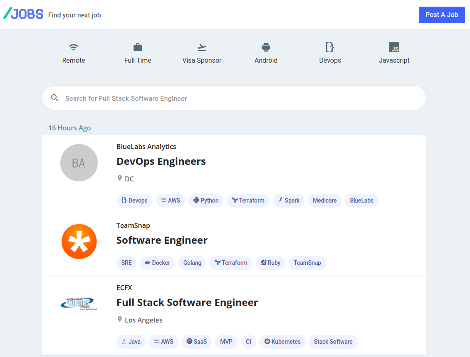Select the Full Time briefcase icon
This screenshot has width=470, height=357.
click(x=138, y=47)
